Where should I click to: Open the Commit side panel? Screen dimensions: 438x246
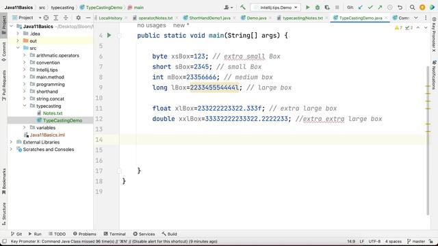pos(4,52)
